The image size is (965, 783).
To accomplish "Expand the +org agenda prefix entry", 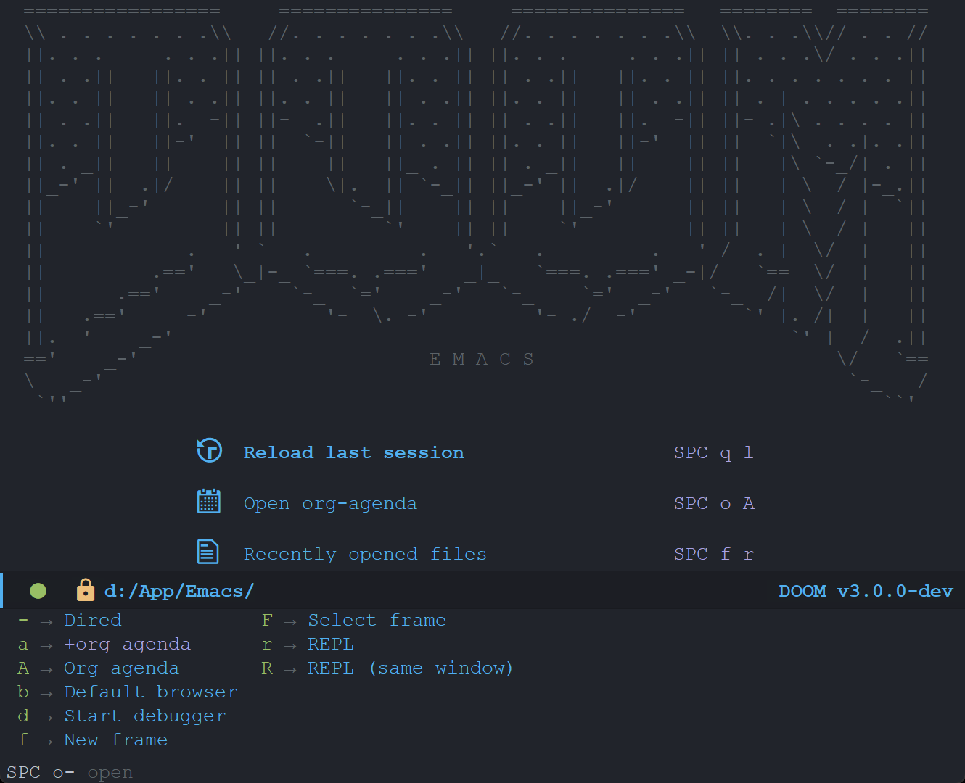I will point(127,644).
